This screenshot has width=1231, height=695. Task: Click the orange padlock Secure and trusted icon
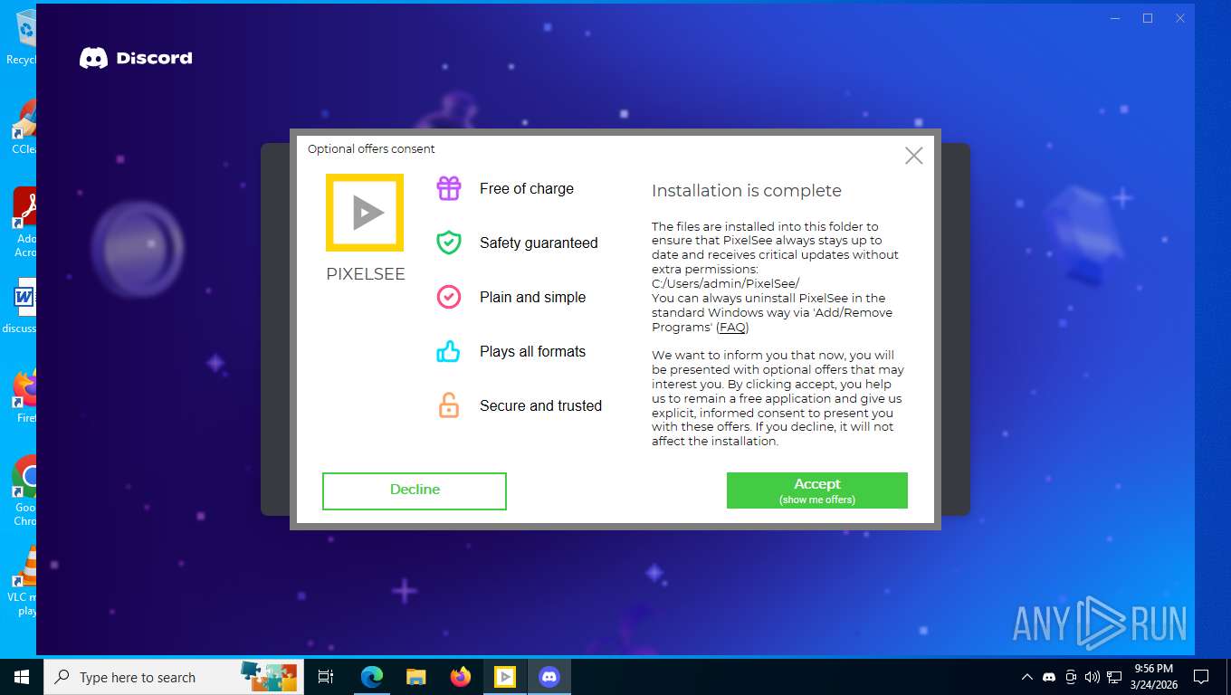(449, 405)
